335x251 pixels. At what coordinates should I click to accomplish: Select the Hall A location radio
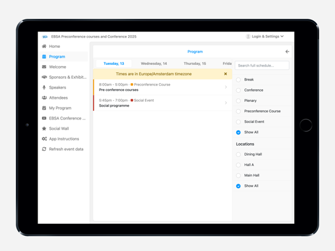239,165
